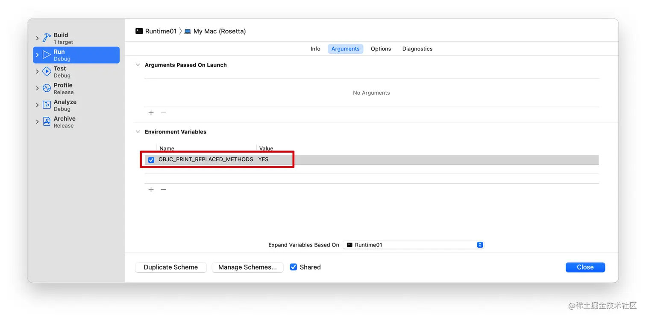The width and height of the screenshot is (646, 319).
Task: Add a launch argument with plus icon
Action: tap(151, 113)
